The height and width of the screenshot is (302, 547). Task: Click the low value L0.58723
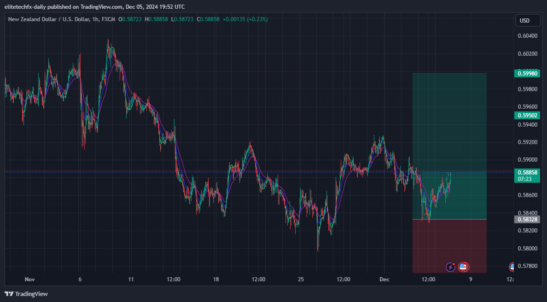(182, 19)
